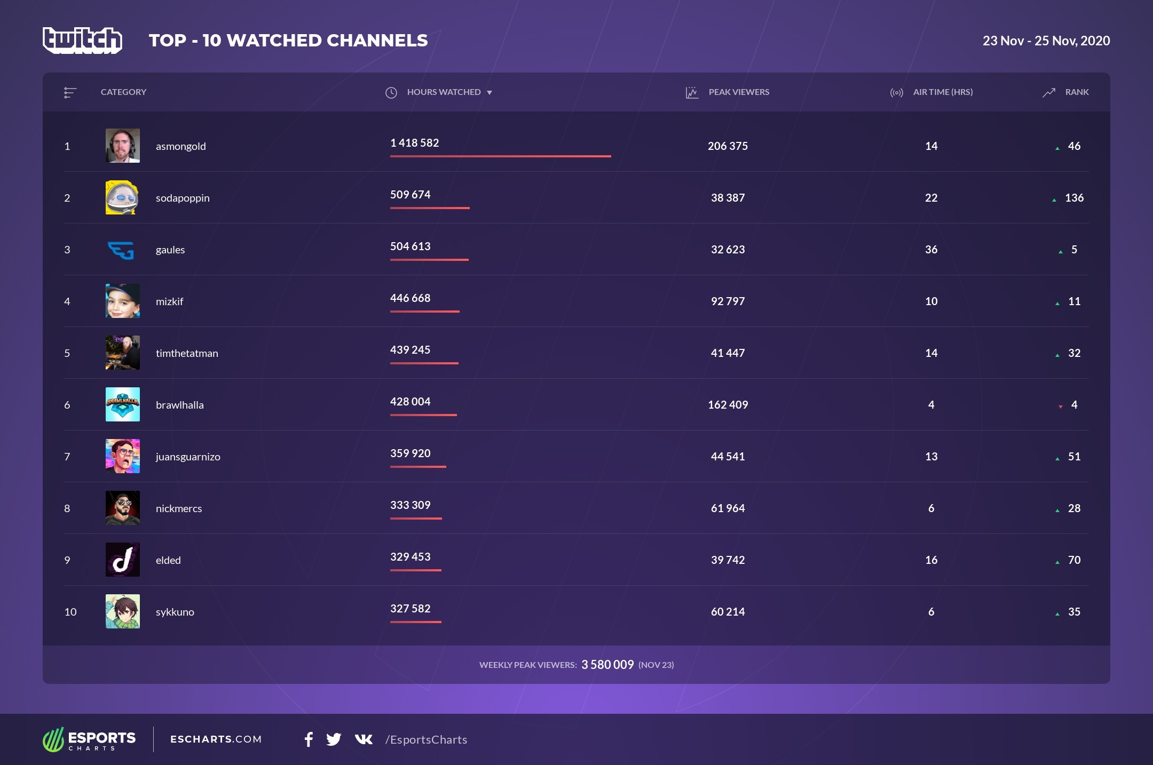This screenshot has height=765, width=1153.
Task: Open the brawlhalla channel name
Action: click(x=180, y=405)
